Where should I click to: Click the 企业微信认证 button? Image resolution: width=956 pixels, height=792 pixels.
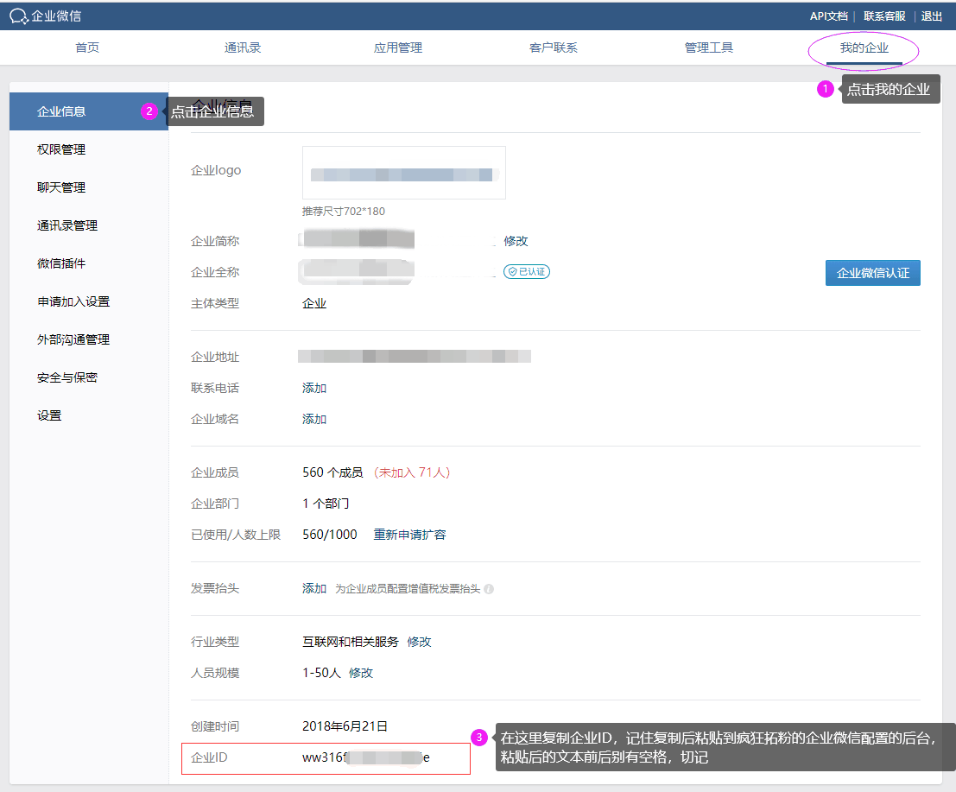coord(872,273)
